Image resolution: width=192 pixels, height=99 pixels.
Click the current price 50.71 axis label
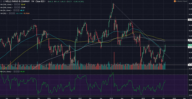coord(190,45)
